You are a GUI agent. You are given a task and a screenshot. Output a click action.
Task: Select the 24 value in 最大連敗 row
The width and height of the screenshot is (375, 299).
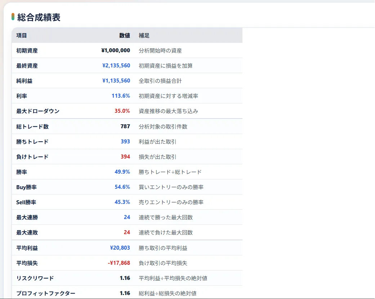[x=127, y=232]
